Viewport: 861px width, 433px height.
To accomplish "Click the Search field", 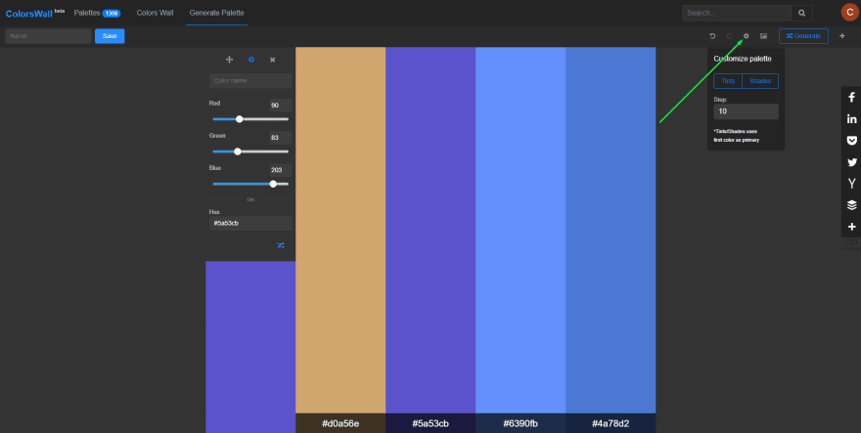I will [737, 13].
